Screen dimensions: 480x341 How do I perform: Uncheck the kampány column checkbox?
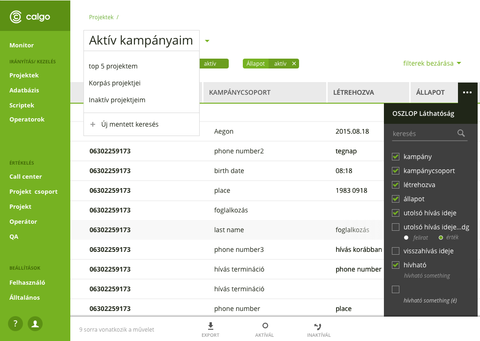point(396,157)
